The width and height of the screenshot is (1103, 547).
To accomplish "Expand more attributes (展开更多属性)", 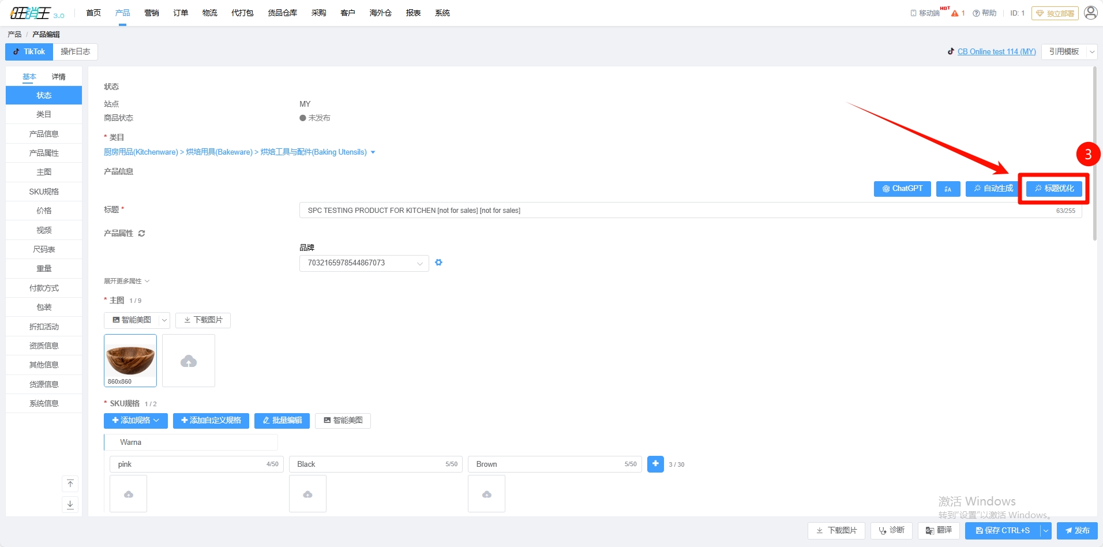I will click(x=126, y=281).
